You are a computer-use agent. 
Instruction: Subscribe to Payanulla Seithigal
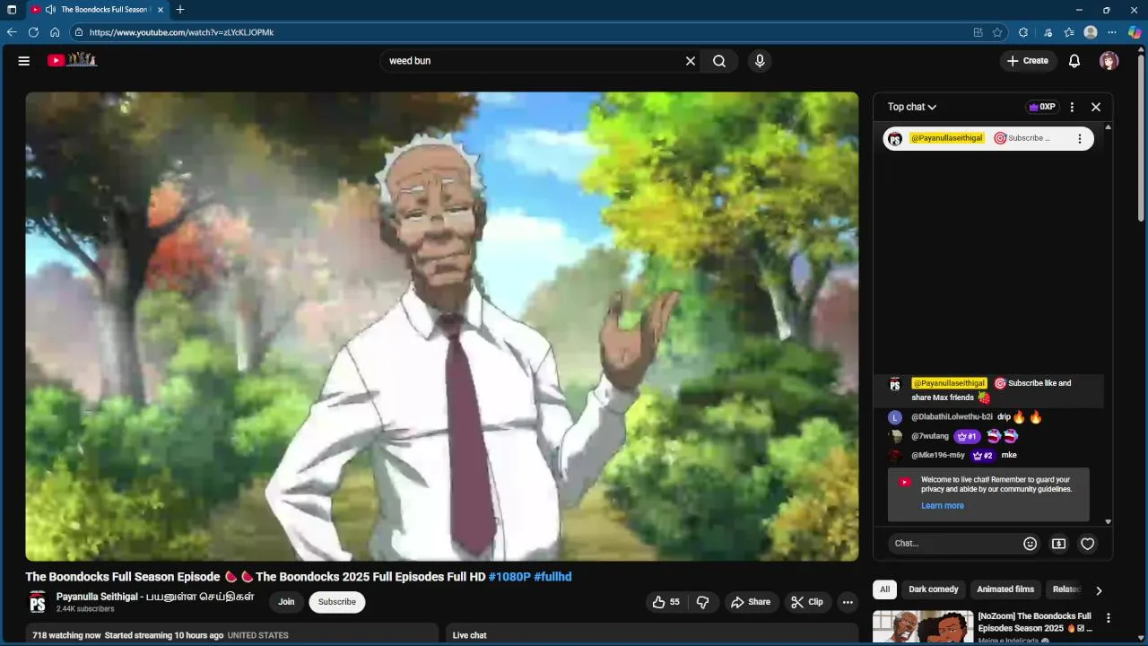pos(337,602)
